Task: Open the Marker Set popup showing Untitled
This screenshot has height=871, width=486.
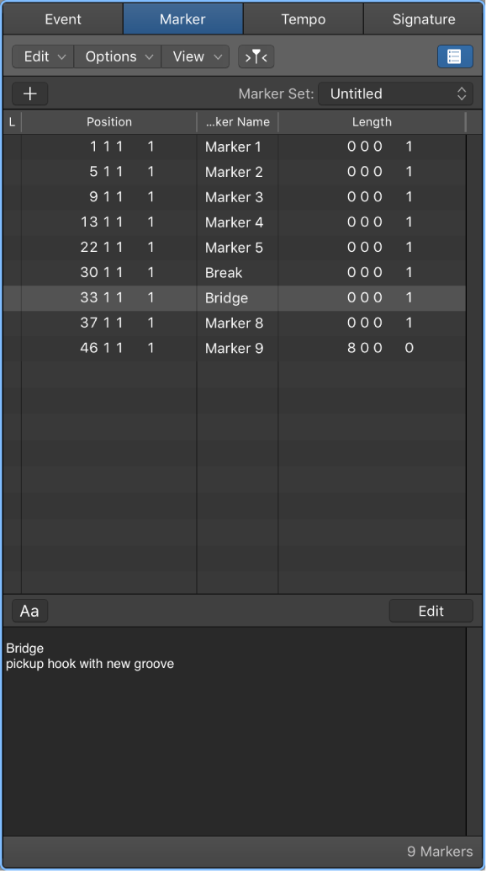Action: click(x=395, y=94)
